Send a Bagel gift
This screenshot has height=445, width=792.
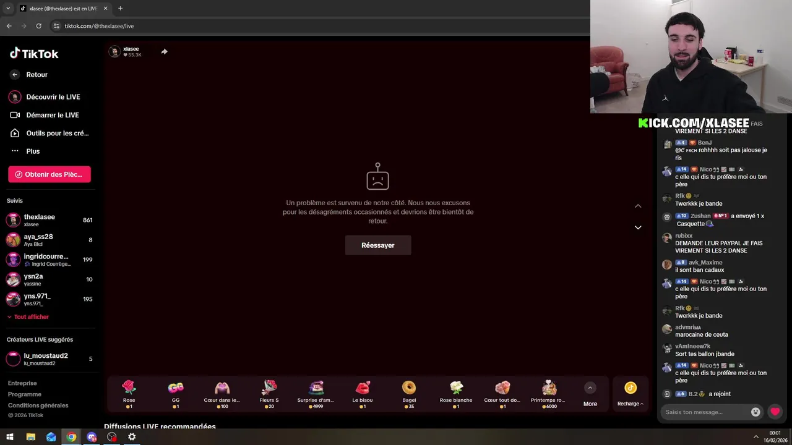(409, 394)
